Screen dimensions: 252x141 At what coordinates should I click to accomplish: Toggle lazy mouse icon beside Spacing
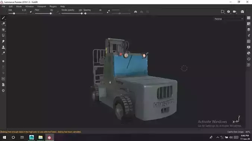pyautogui.click(x=108, y=12)
